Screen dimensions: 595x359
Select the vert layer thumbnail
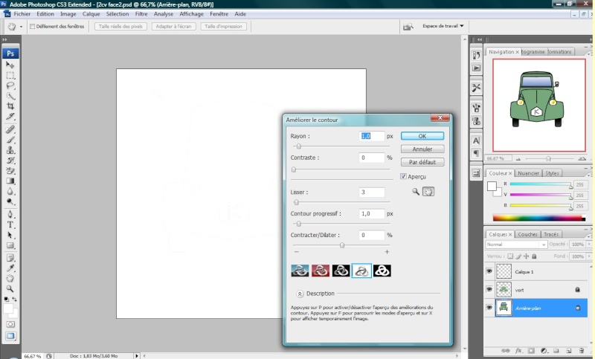(x=504, y=290)
